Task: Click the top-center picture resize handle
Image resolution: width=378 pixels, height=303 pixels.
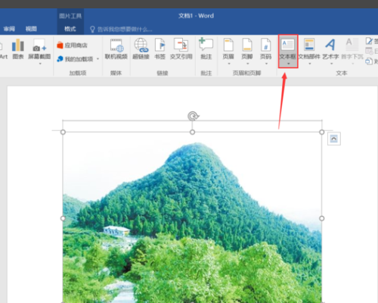Action: point(192,132)
